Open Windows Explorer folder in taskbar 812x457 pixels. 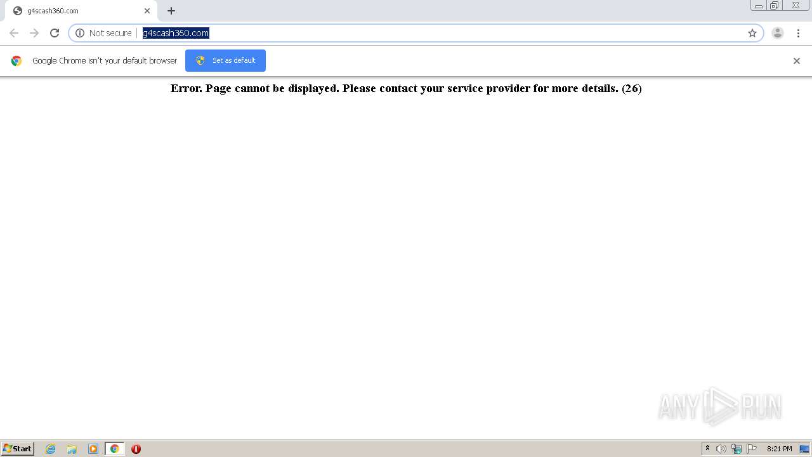tap(72, 449)
